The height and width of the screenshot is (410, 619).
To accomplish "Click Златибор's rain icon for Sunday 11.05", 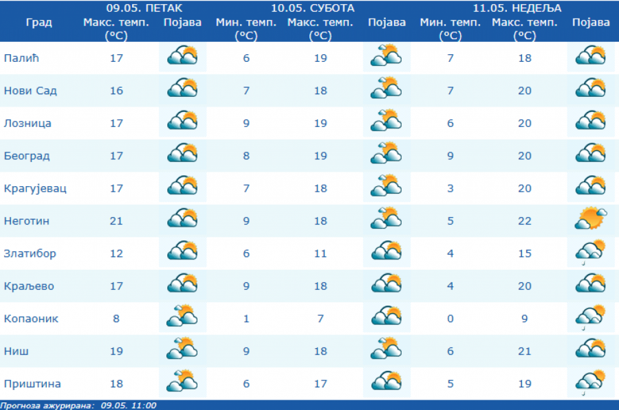I will pyautogui.click(x=591, y=253).
